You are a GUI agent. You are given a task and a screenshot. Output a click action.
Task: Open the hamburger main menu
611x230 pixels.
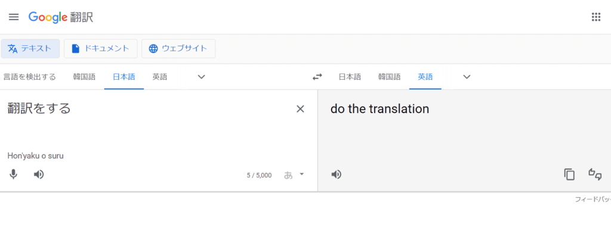click(14, 17)
